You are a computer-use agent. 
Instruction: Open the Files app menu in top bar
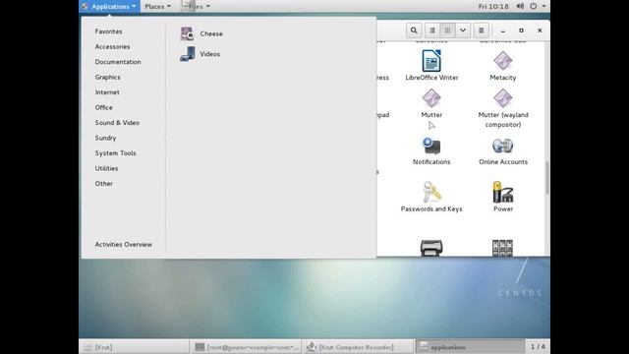196,7
